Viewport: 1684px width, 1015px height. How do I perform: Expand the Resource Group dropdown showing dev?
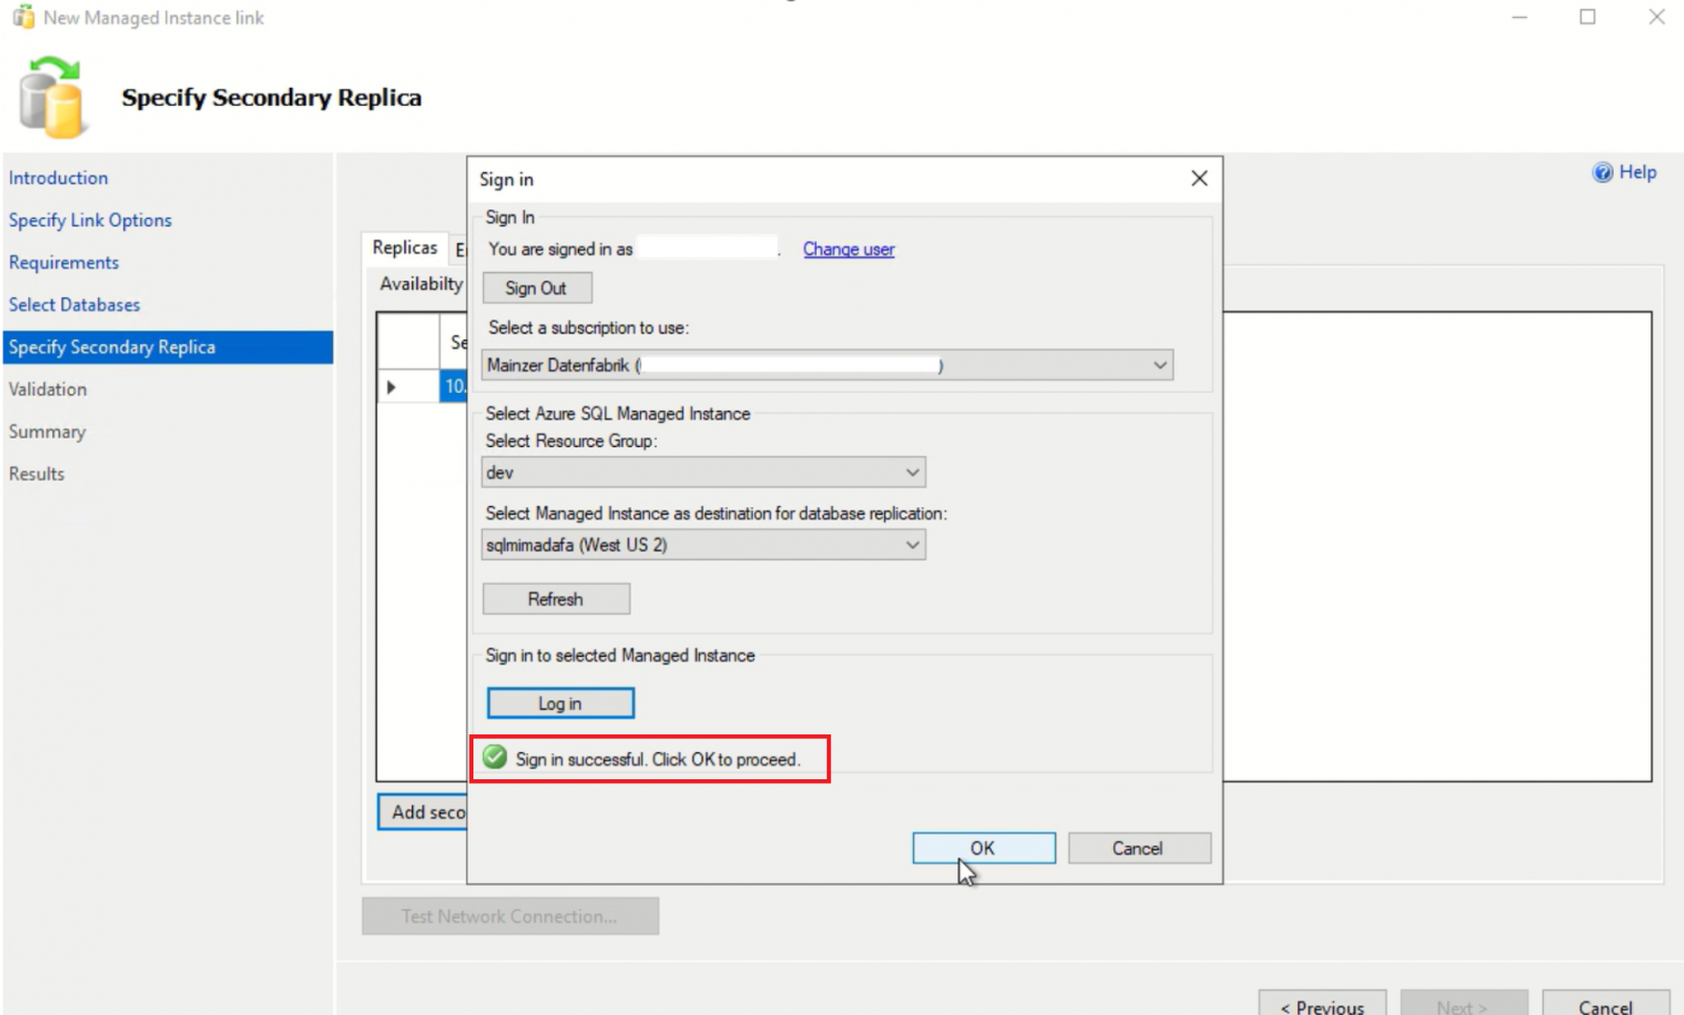[x=704, y=472]
